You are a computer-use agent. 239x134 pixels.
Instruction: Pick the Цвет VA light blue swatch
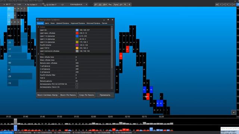(x=77, y=30)
